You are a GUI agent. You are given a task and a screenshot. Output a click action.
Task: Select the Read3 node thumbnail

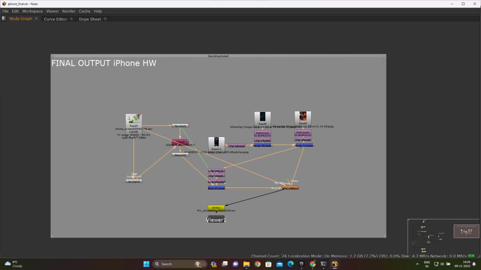134,119
